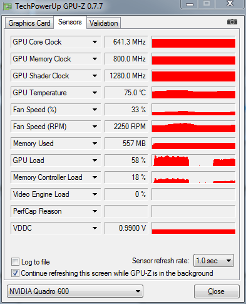
Task: Expand the GPU Temperature sensor dropdown
Action: point(95,93)
